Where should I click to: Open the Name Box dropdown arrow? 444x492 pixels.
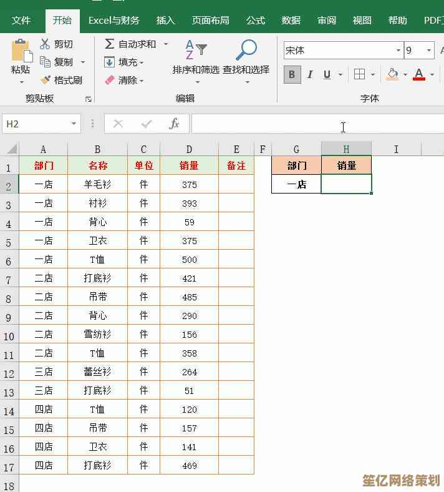point(74,124)
